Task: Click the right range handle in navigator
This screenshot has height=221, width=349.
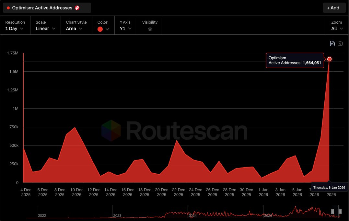Action: coord(340,211)
